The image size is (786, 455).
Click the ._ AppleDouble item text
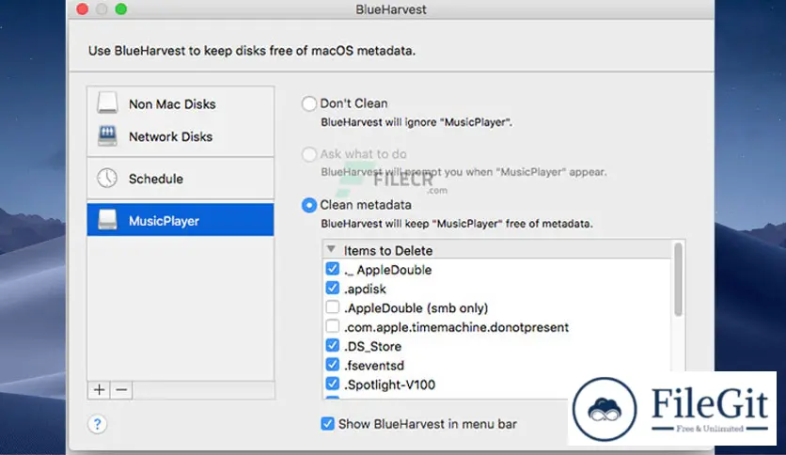388,270
